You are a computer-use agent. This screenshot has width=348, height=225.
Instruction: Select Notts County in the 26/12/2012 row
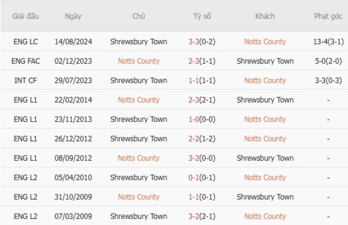click(264, 139)
